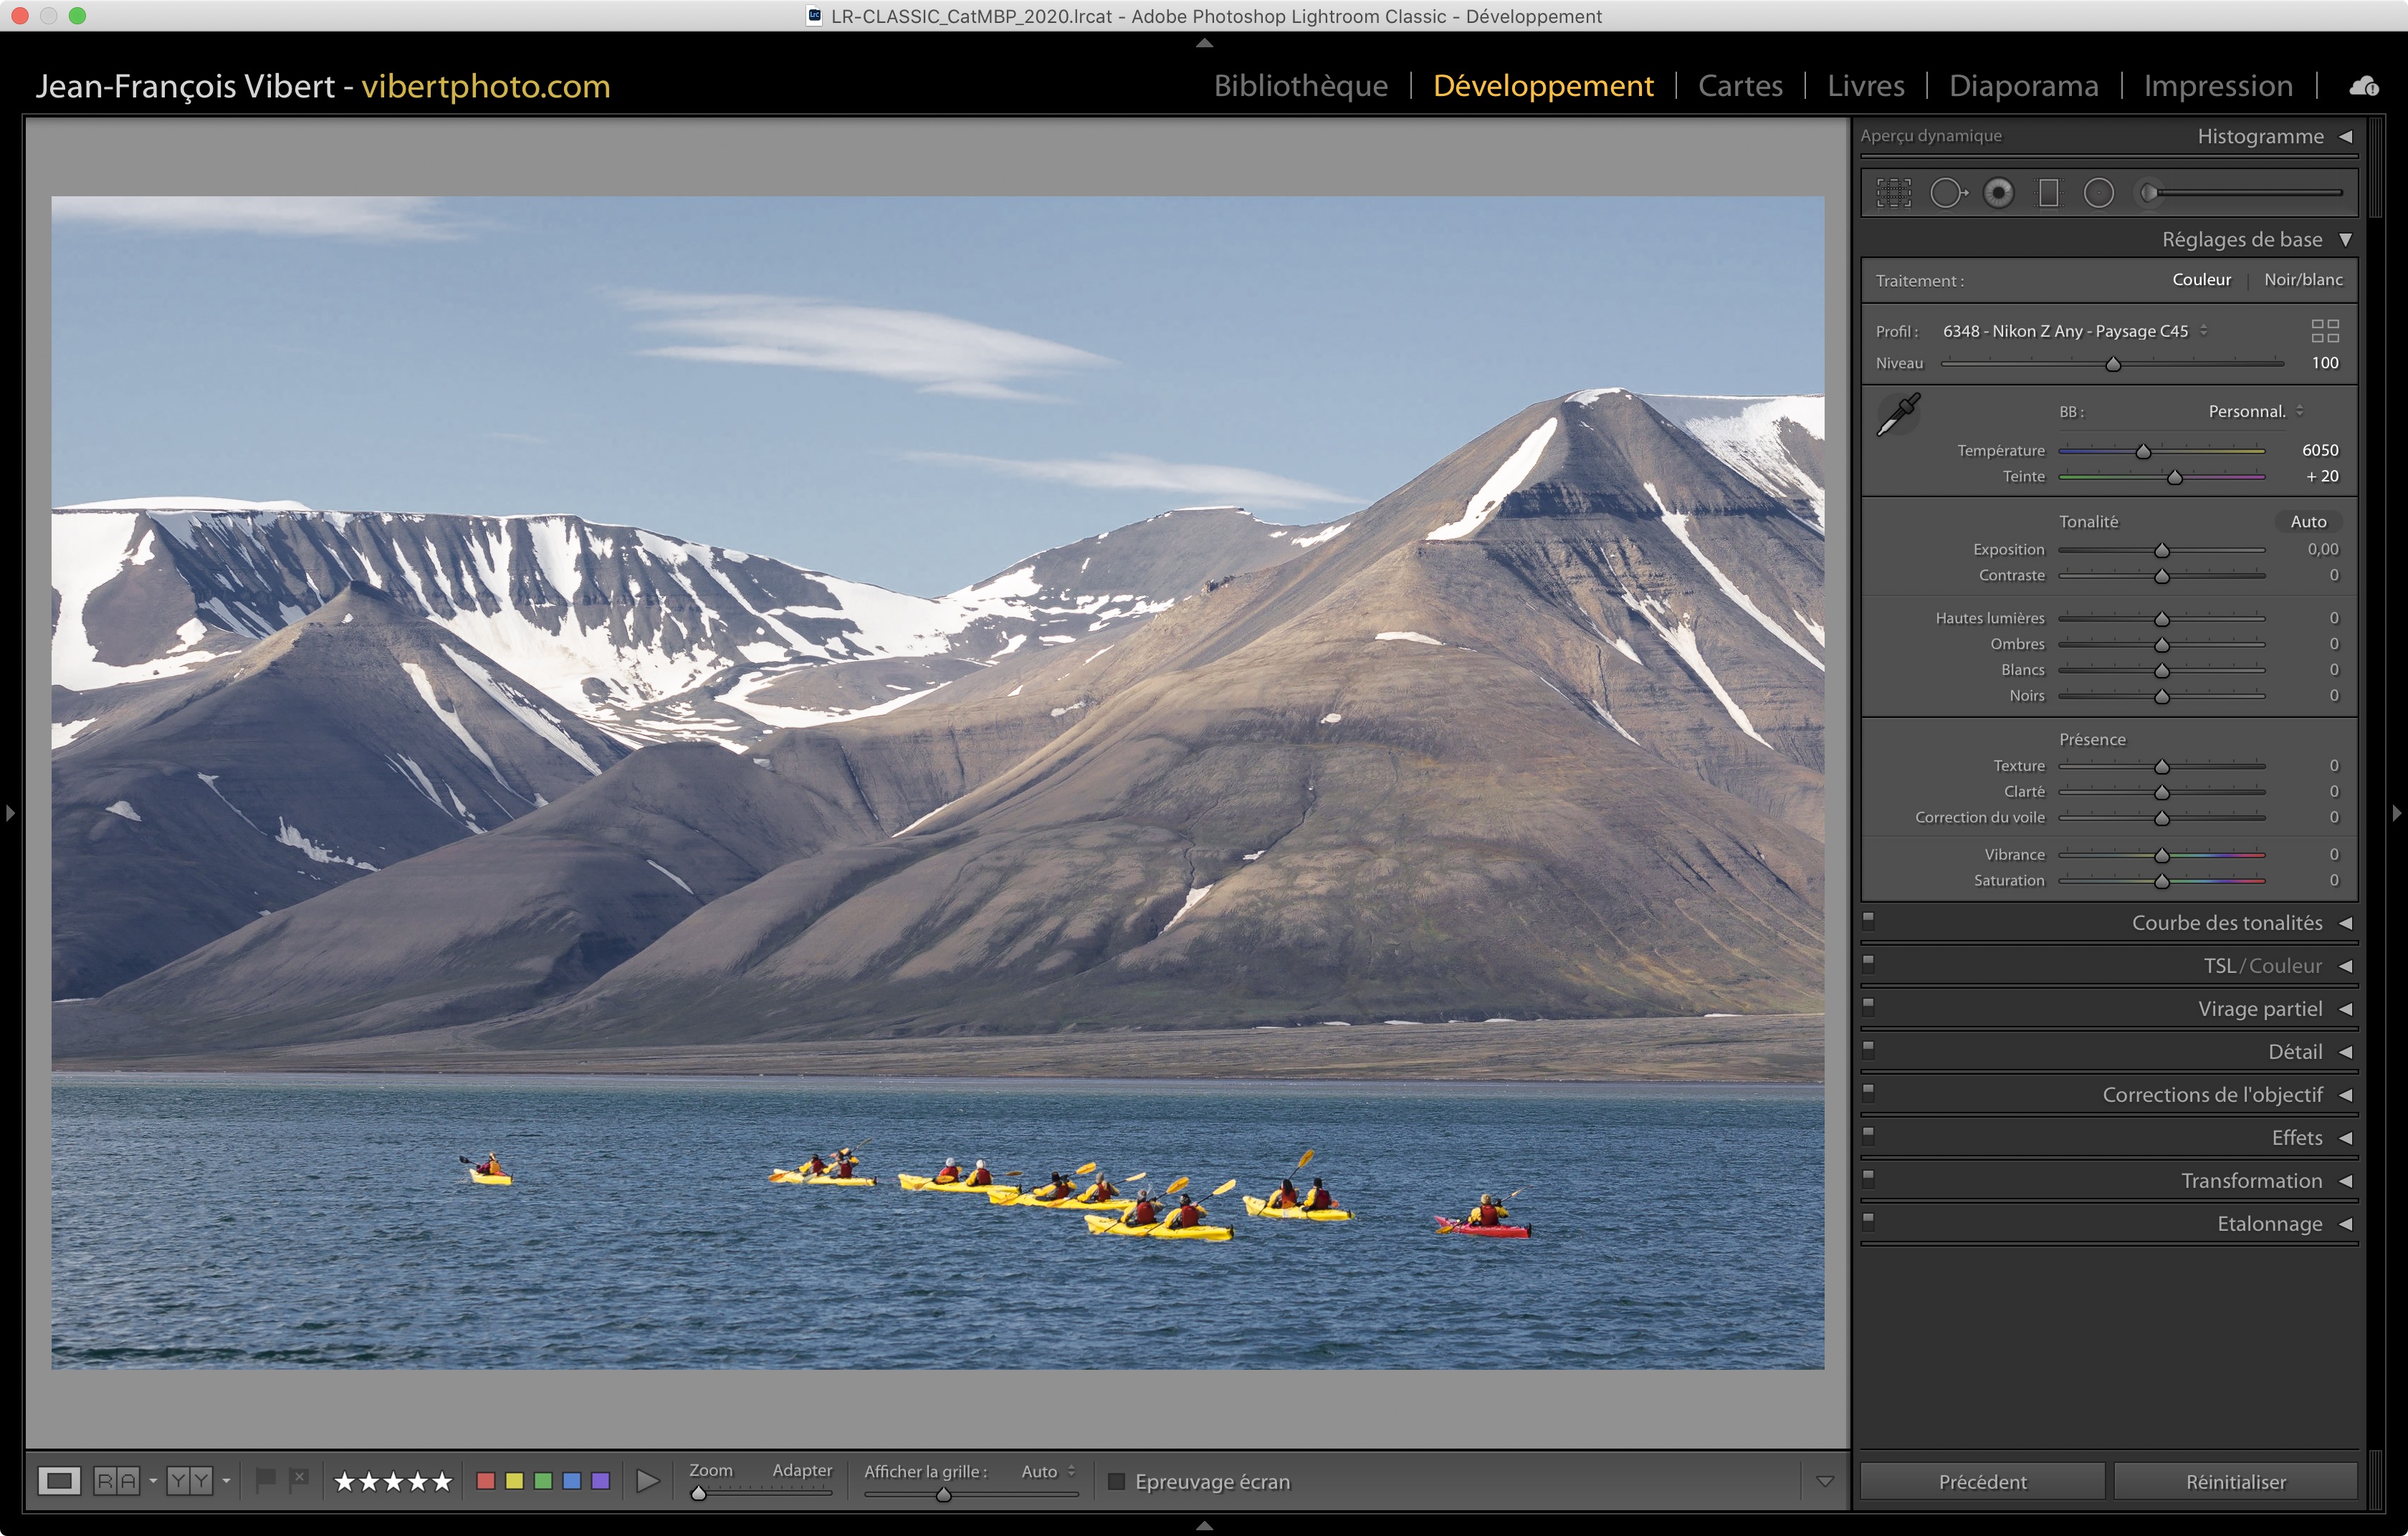
Task: Open the Afficher la grille Auto dropdown
Action: pos(1047,1471)
